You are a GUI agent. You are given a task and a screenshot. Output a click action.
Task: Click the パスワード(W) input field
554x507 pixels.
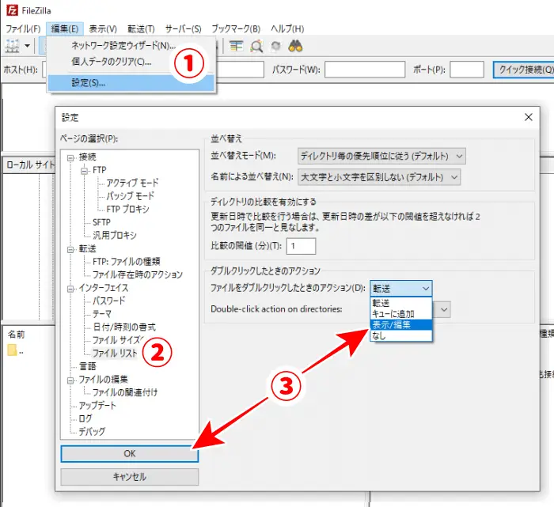tap(365, 70)
